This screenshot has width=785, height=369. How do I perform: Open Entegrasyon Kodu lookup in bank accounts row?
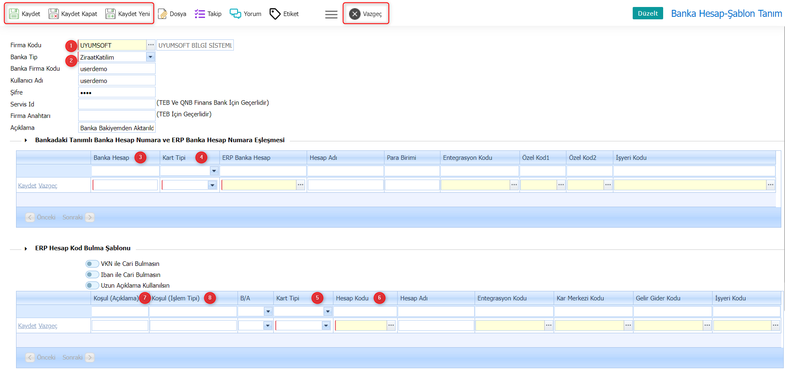pos(514,185)
